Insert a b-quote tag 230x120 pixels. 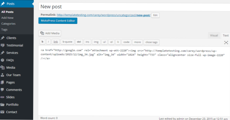67,42
